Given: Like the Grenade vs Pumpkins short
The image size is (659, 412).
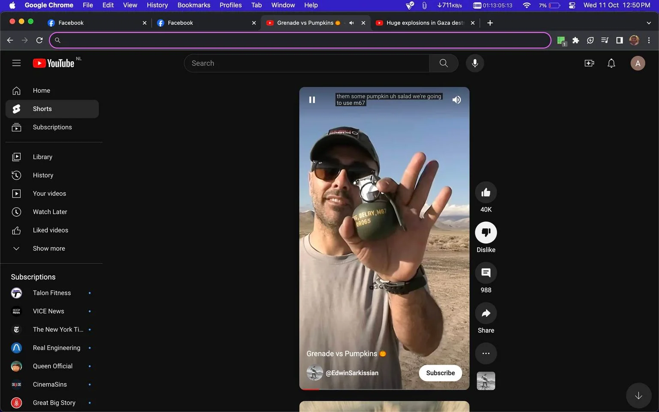Looking at the screenshot, I should click(486, 192).
